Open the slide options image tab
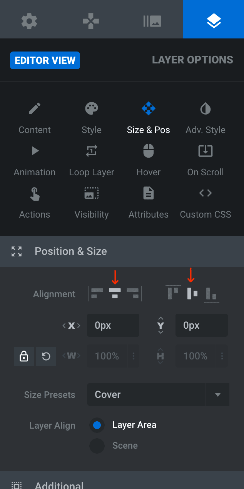244x489 pixels. point(152,21)
